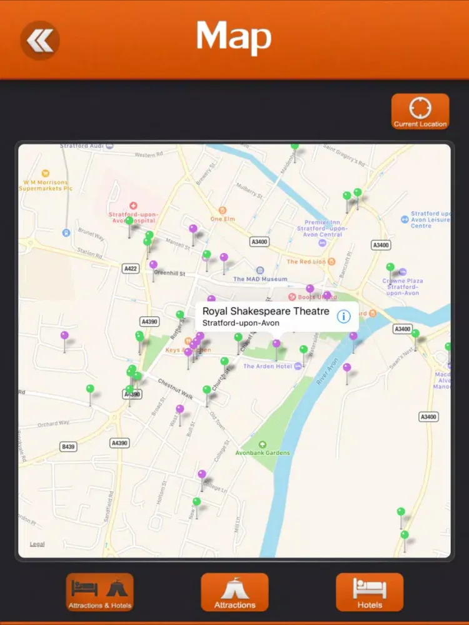
Task: Tap The MAD Museum icon
Action: coord(260,271)
